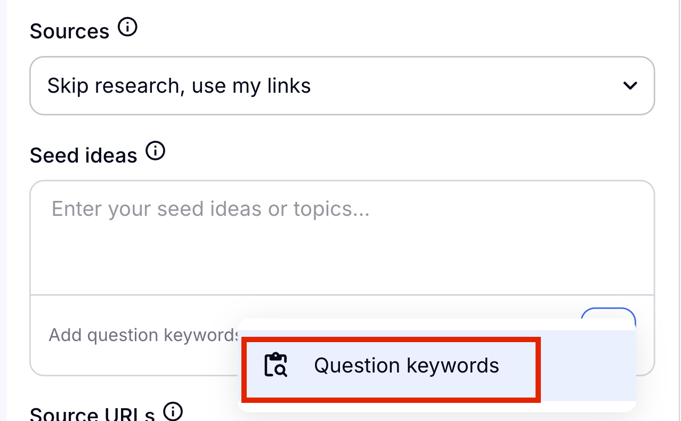
Task: Click the Source URLs field label
Action: 92,414
